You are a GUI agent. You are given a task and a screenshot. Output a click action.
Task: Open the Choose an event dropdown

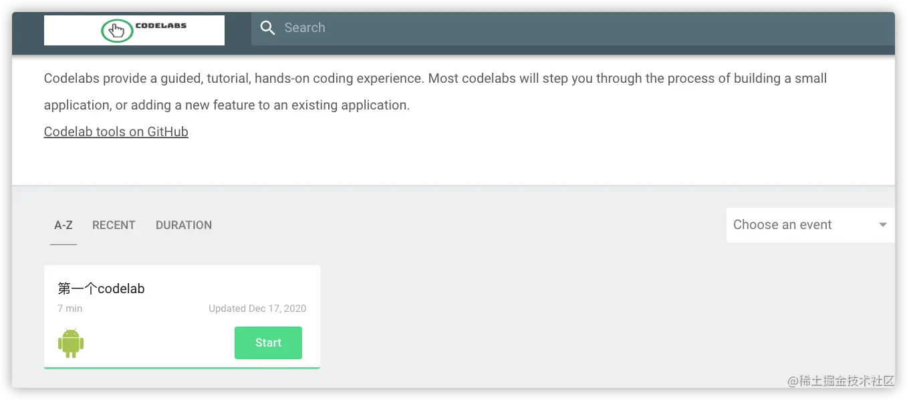[810, 225]
